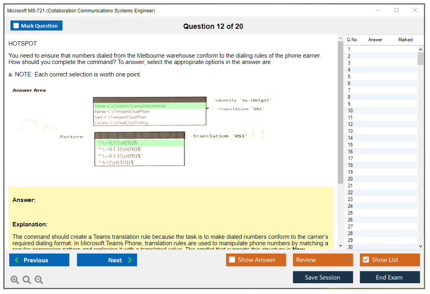The image size is (430, 294).
Task: Select question 16 in the list
Action: (x=381, y=151)
